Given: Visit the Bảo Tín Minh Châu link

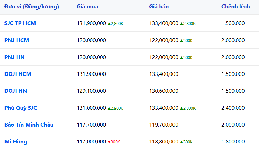Looking at the screenshot, I should (x=29, y=125).
